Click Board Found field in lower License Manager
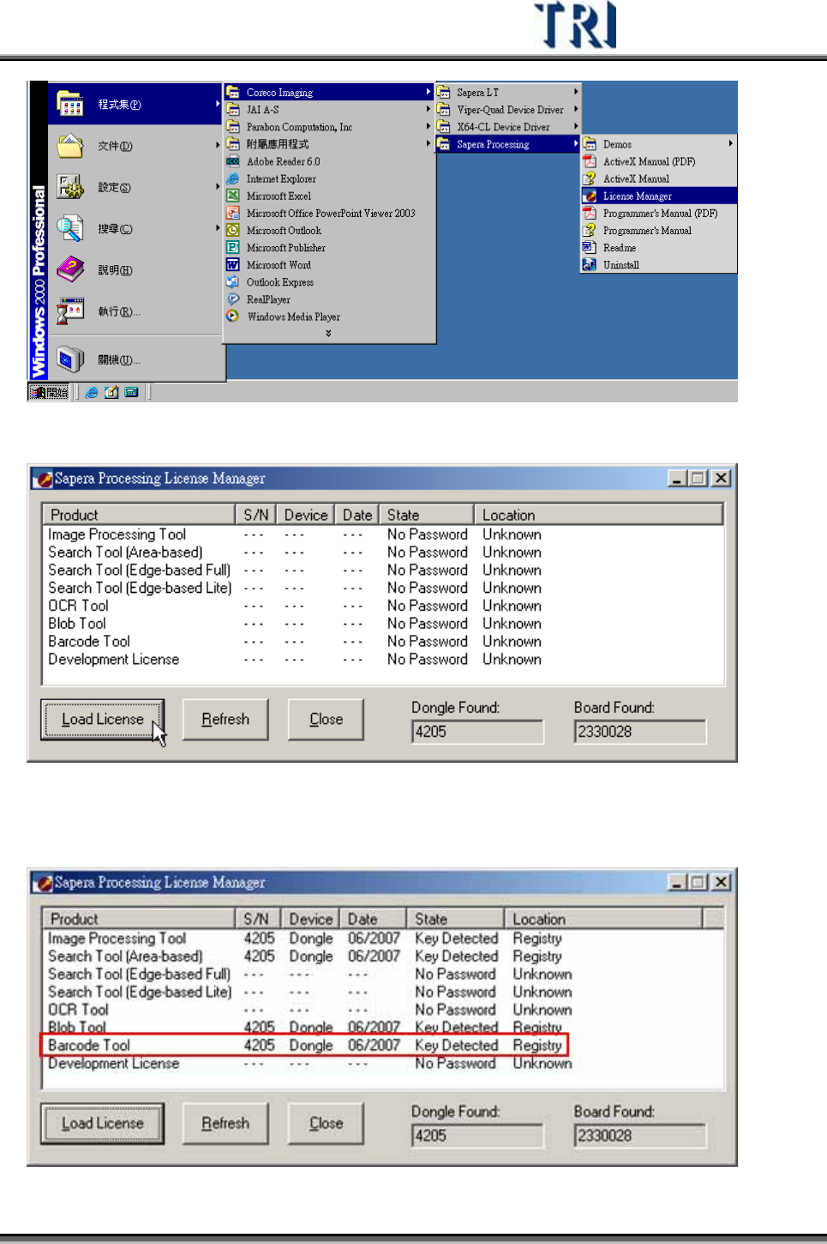The height and width of the screenshot is (1244, 827). [640, 1136]
